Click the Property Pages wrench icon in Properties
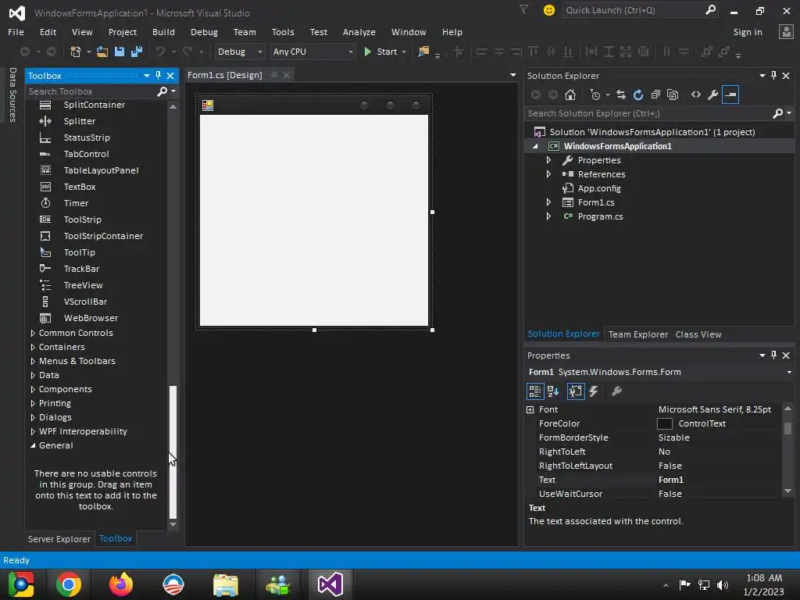This screenshot has width=800, height=600. click(x=616, y=391)
